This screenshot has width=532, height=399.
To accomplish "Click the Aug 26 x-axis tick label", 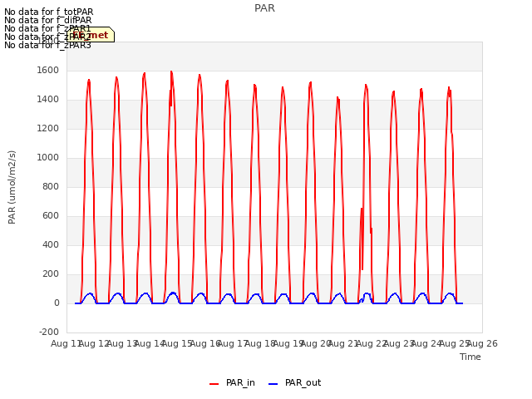I will (482, 343).
